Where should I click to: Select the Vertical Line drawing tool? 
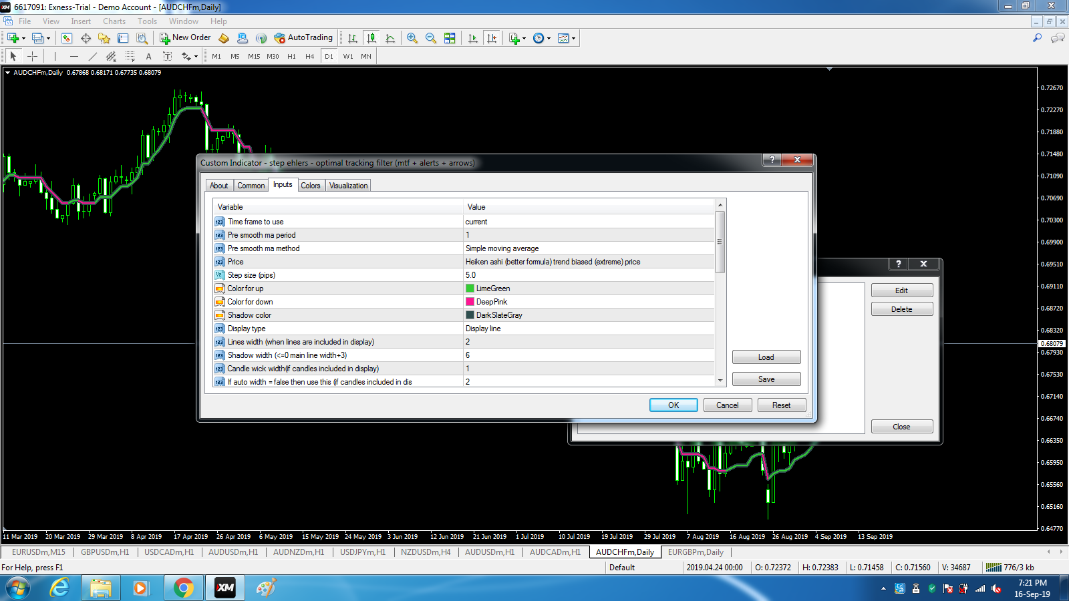tap(55, 56)
